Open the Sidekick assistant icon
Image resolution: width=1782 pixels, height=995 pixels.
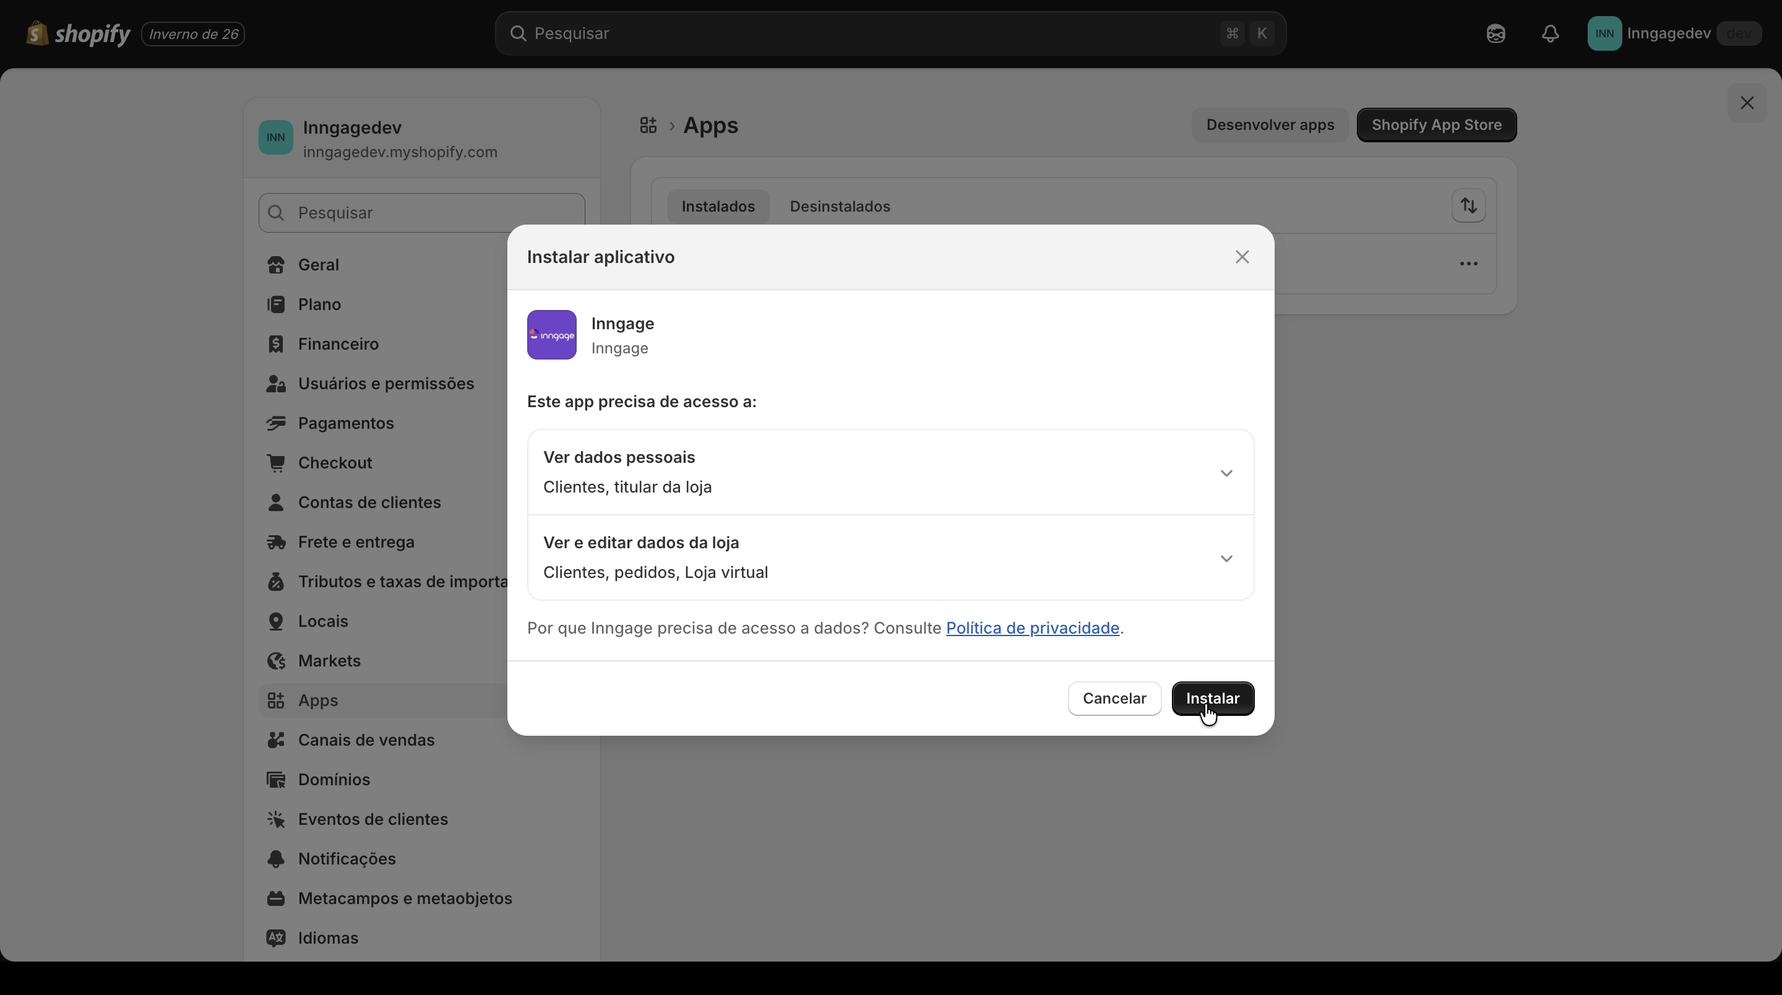coord(1496,33)
